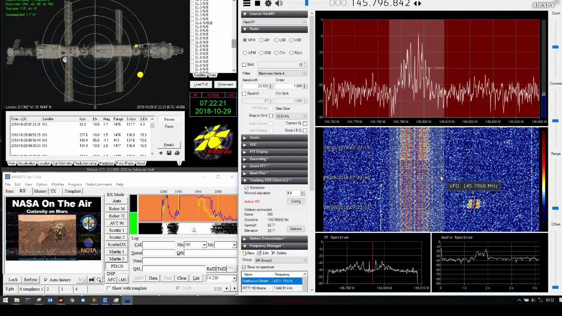Select Robot 36 RX mode

pos(117,209)
